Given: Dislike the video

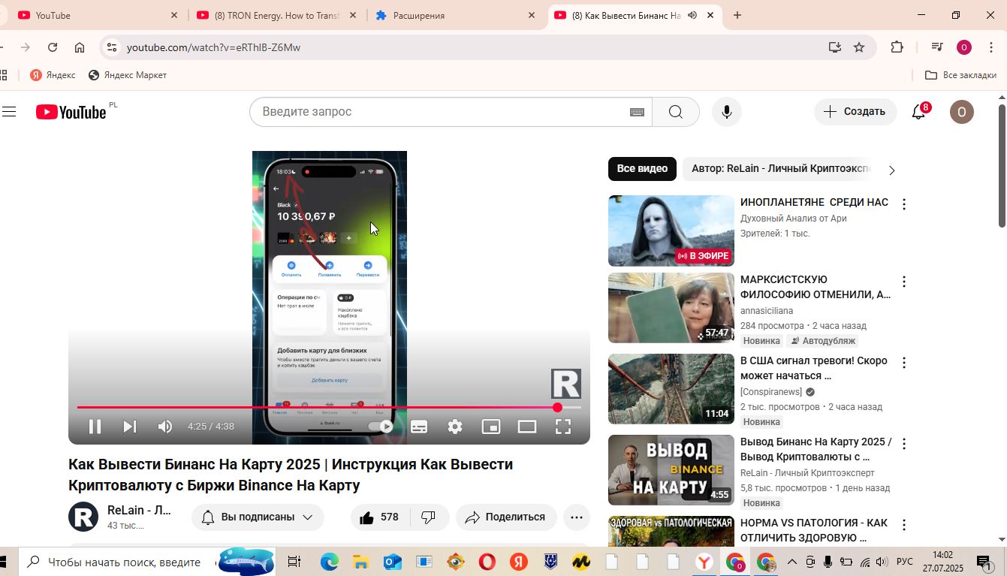Looking at the screenshot, I should [x=429, y=517].
